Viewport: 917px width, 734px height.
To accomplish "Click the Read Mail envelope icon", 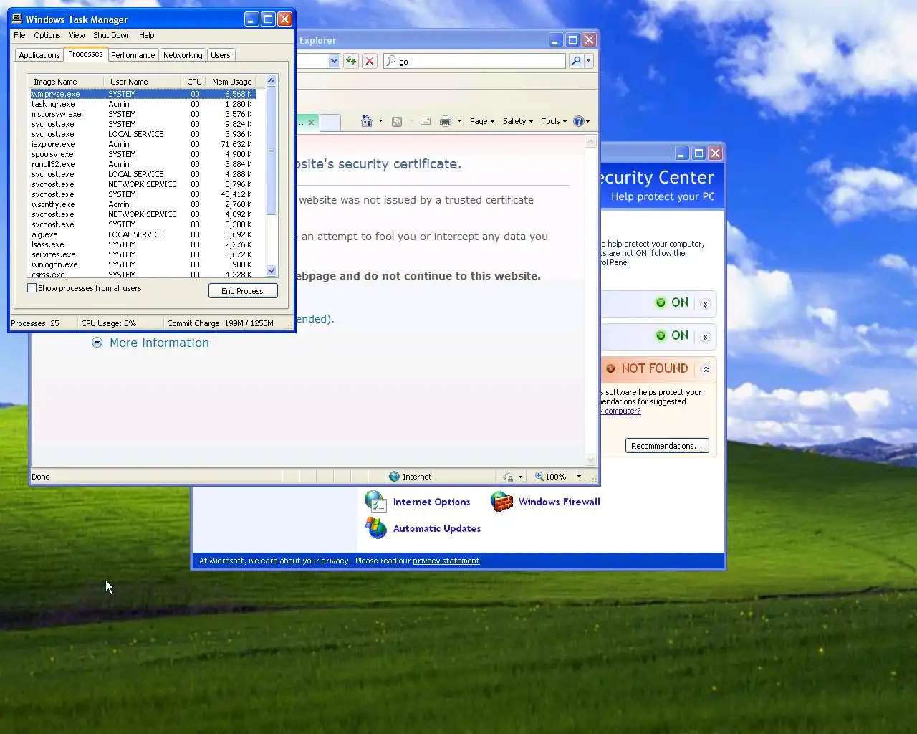I will click(426, 121).
